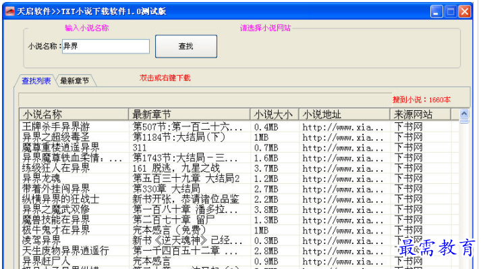The height and width of the screenshot is (269, 481).
Task: Close the novel downloader window
Action: click(465, 11)
